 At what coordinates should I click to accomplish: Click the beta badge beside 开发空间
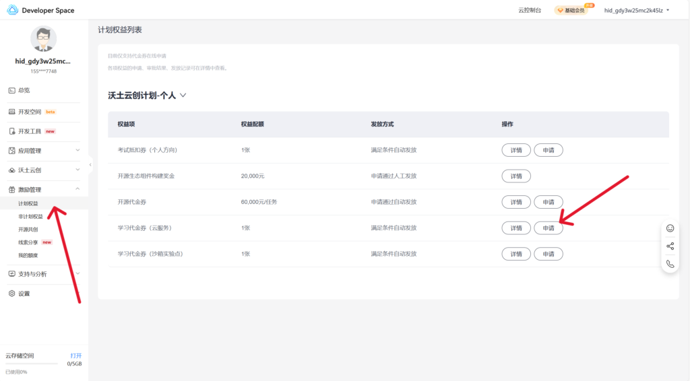[x=50, y=112]
